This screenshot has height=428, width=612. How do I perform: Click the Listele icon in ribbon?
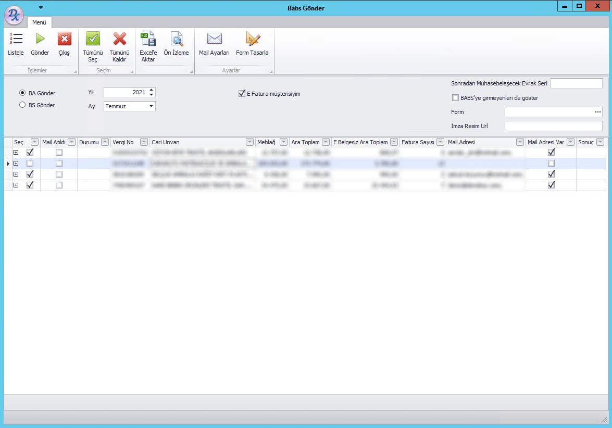click(16, 39)
